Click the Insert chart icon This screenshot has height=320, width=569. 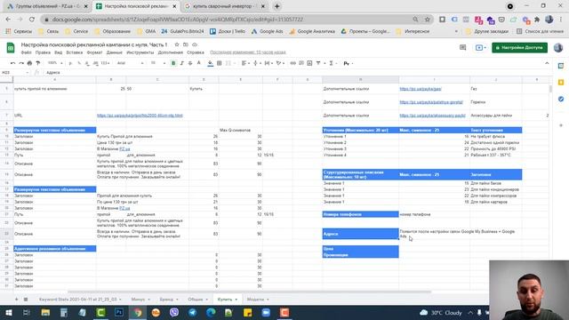309,63
